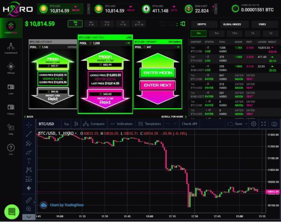Select the chart patterns tool
The height and width of the screenshot is (222, 281).
click(29, 170)
